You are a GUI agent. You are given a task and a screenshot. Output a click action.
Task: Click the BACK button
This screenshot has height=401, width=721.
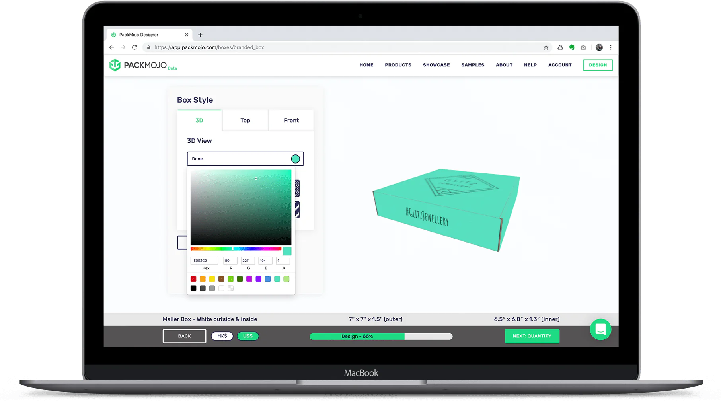tap(184, 336)
